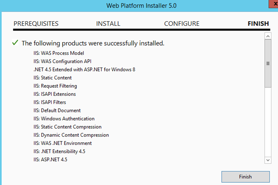Click the scrollbar down arrow
This screenshot has height=185, width=278.
coord(268,160)
